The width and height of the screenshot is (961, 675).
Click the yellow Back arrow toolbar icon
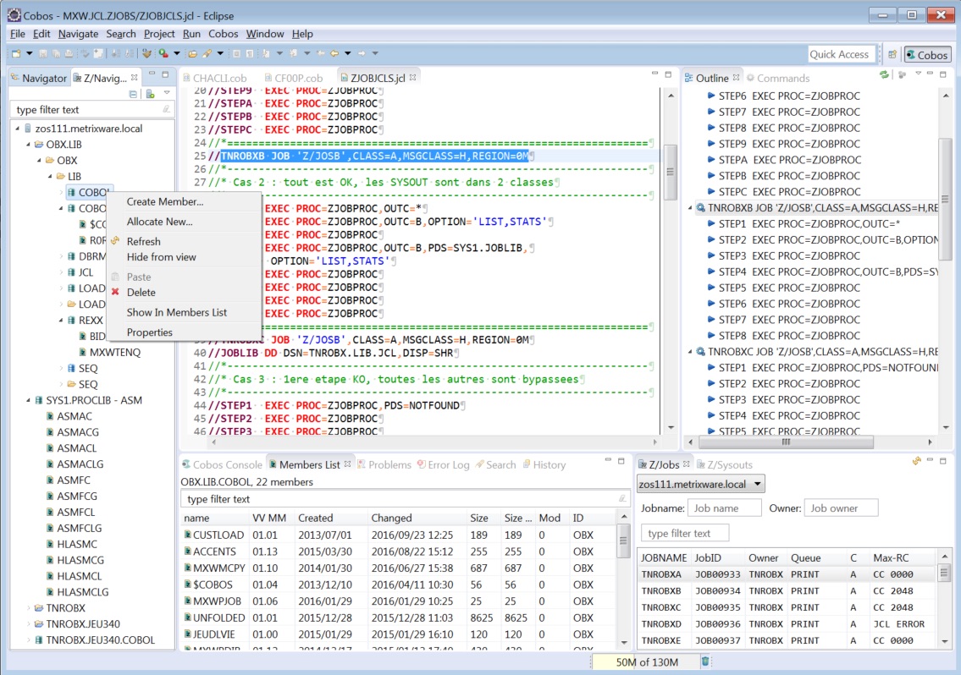(x=334, y=54)
